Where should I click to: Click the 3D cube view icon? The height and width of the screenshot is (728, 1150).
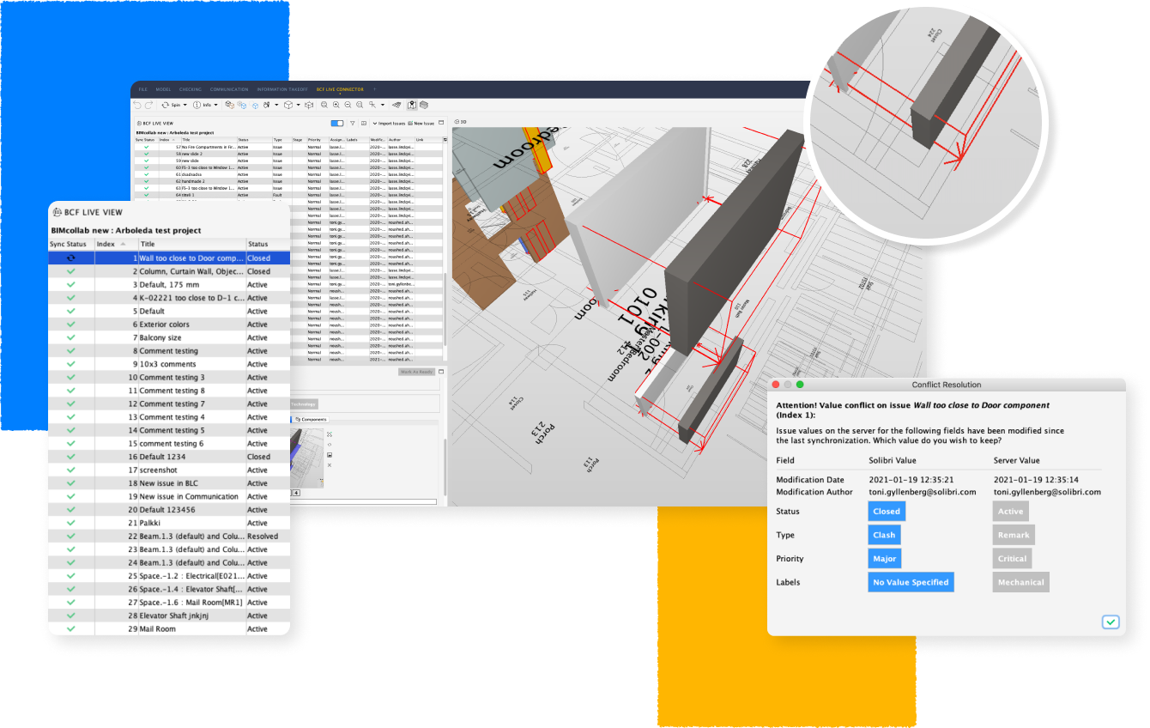point(288,105)
